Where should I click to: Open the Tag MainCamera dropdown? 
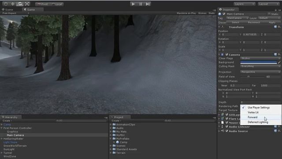[x=237, y=18]
